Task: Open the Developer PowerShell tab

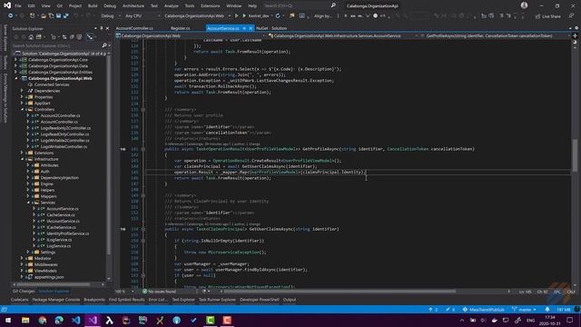Action: coord(259,300)
